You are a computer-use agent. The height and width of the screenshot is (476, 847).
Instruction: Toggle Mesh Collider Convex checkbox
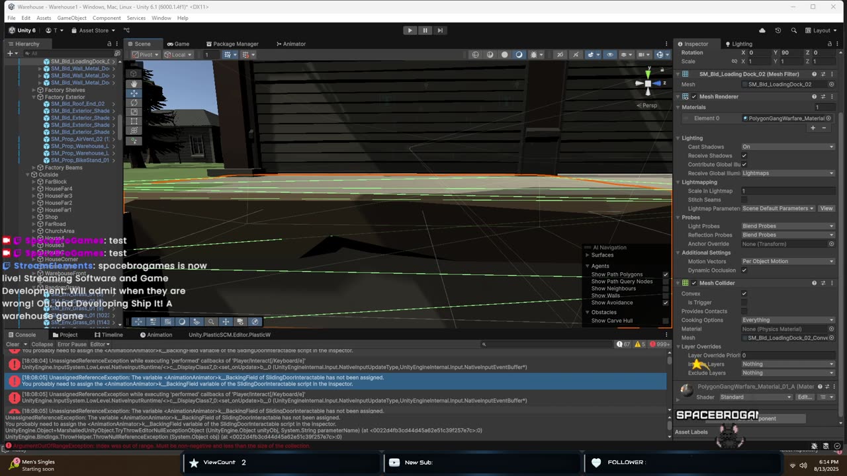click(x=744, y=294)
